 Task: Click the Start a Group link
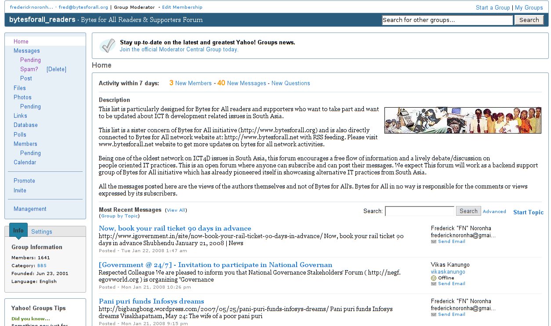(493, 7)
